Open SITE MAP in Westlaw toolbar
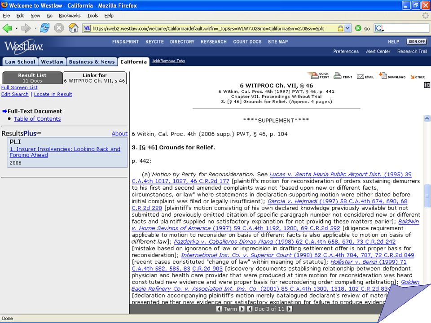Viewport: 431px width, 323px height. [277, 42]
